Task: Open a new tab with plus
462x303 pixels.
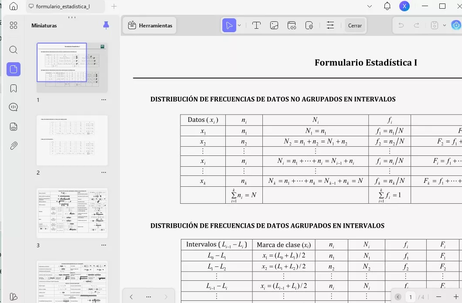Action: 114,6
